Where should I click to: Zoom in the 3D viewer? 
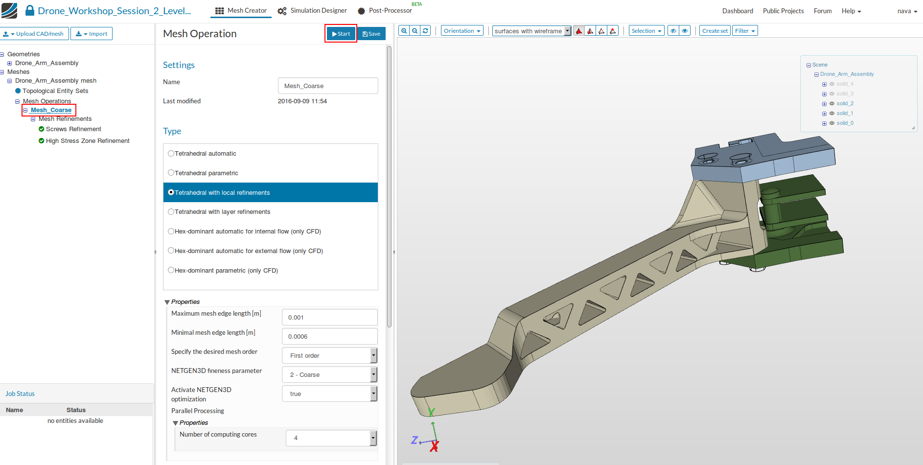[404, 31]
